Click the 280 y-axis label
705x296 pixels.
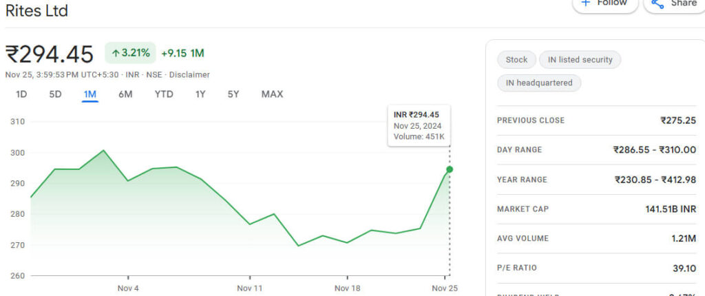[17, 214]
